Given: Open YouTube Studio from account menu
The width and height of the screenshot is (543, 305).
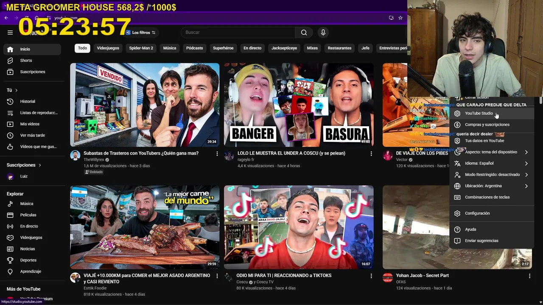Looking at the screenshot, I should 491,114.
